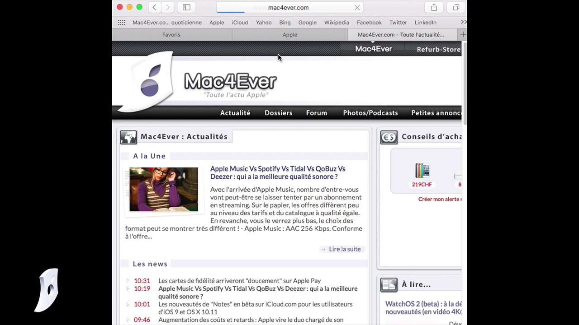Go forward with Safari's forward arrow

pyautogui.click(x=168, y=7)
